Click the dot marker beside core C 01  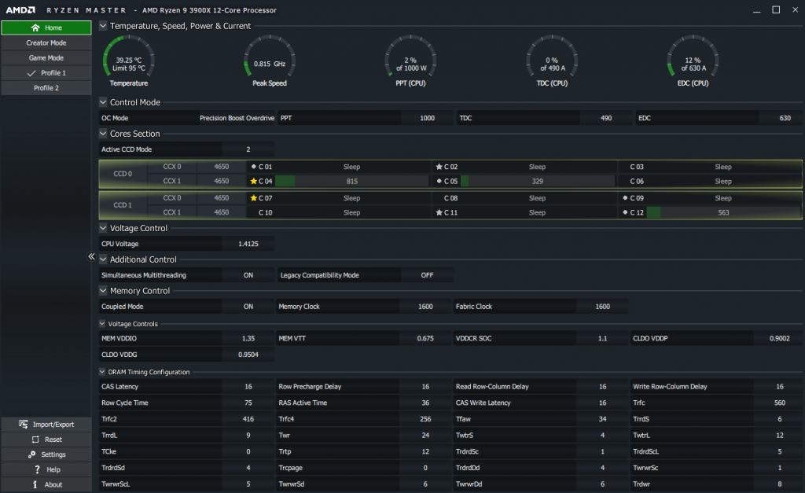point(254,167)
